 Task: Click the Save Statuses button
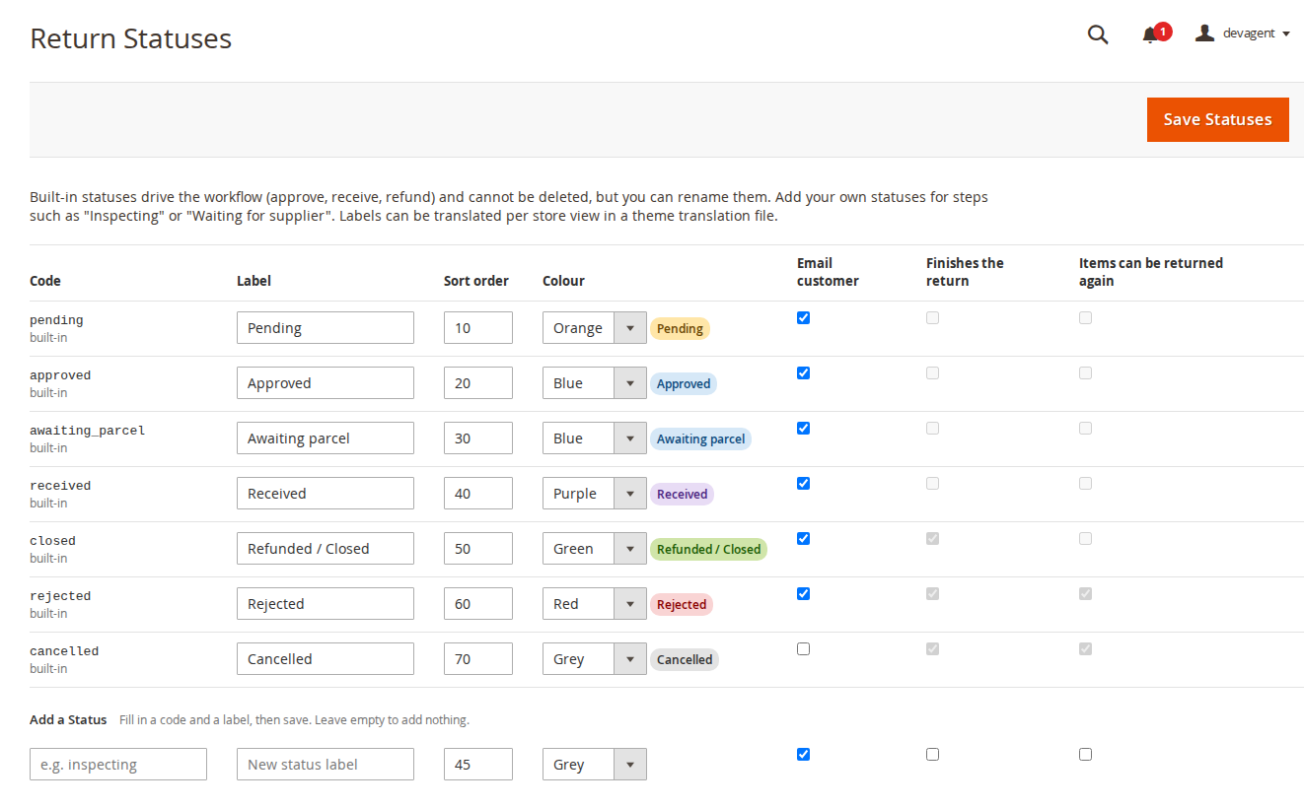coord(1217,119)
